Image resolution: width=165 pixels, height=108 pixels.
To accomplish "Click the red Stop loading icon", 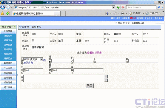I will [x=123, y=7].
